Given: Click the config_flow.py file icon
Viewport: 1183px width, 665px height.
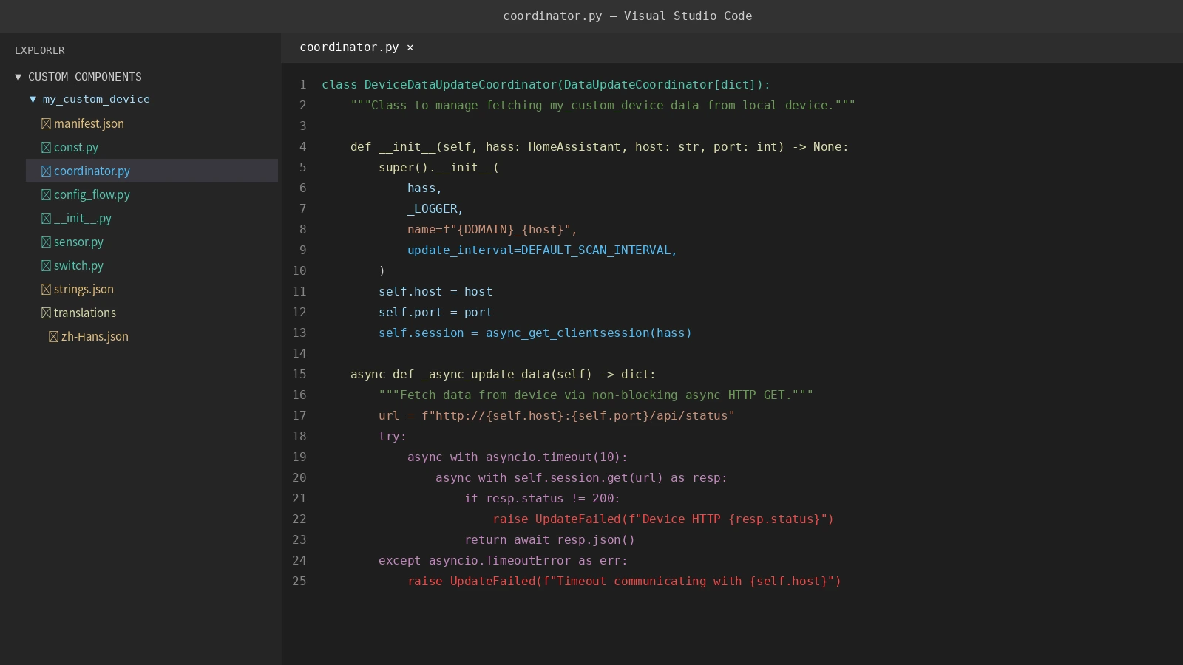Looking at the screenshot, I should [46, 195].
